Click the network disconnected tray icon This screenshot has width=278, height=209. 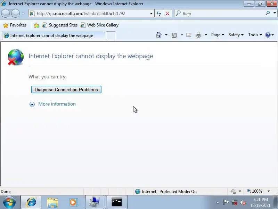(235, 203)
